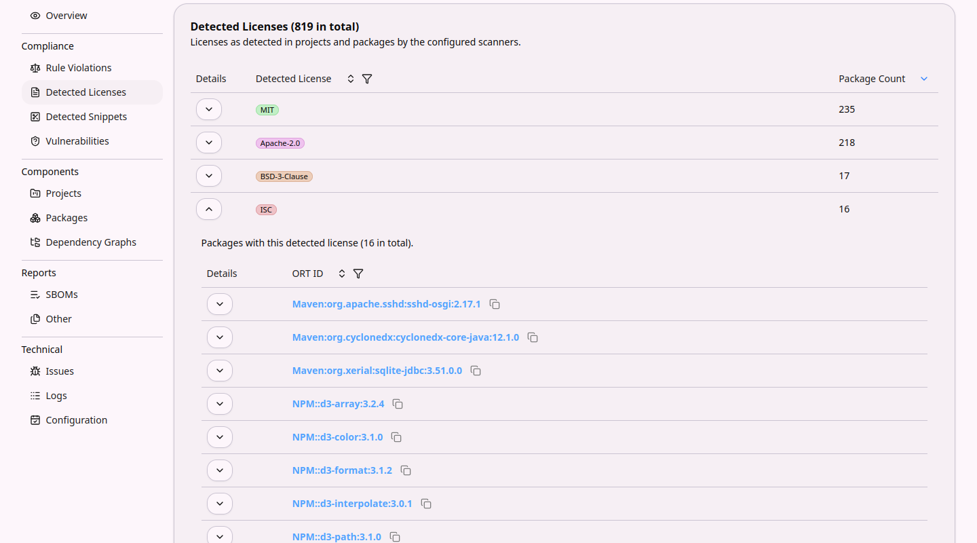The height and width of the screenshot is (543, 977).
Task: Open Dependency Graphs
Action: (x=92, y=242)
